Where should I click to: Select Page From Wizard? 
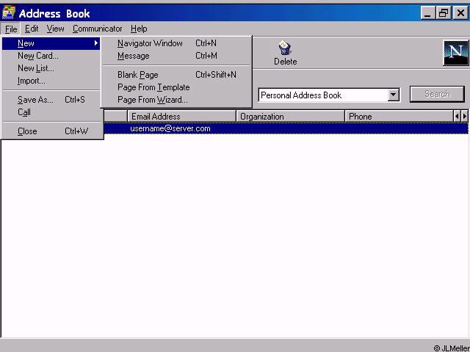[x=176, y=100]
